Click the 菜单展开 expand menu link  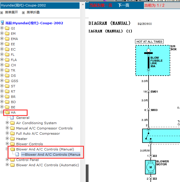tap(11, 12)
